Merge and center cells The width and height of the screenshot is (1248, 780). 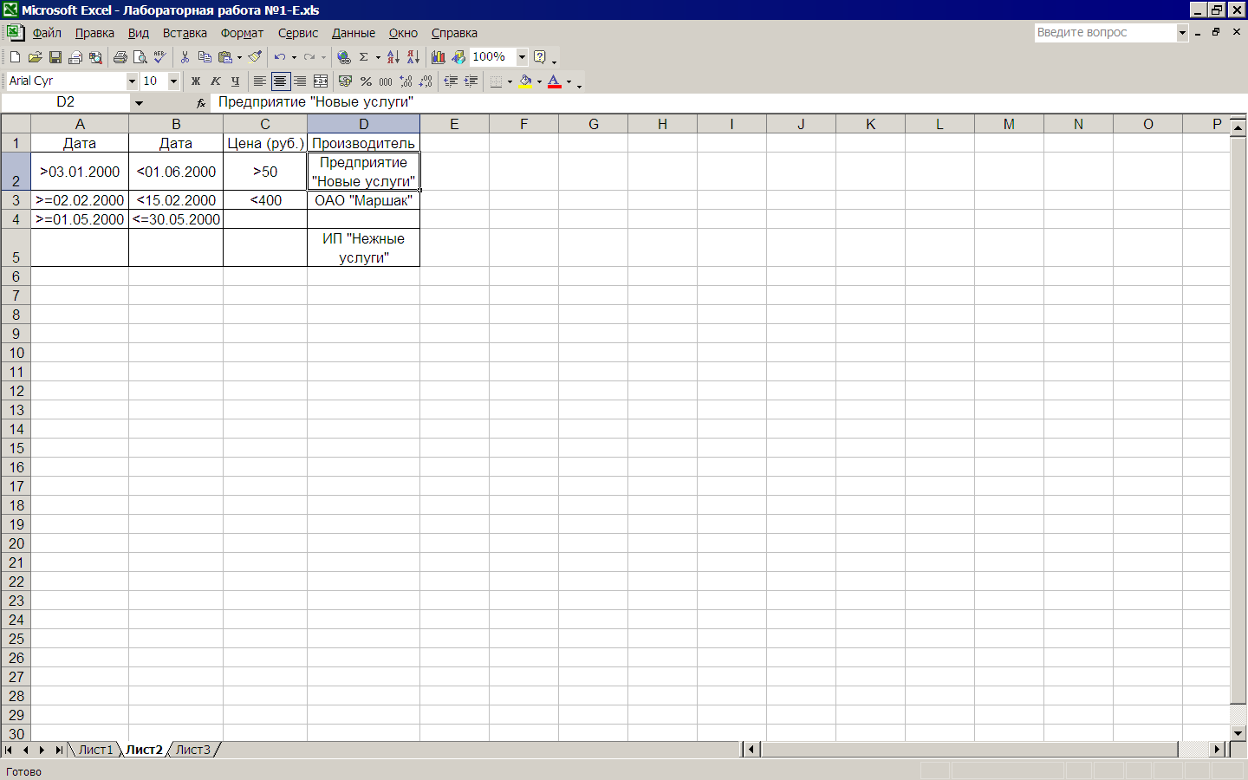point(321,81)
